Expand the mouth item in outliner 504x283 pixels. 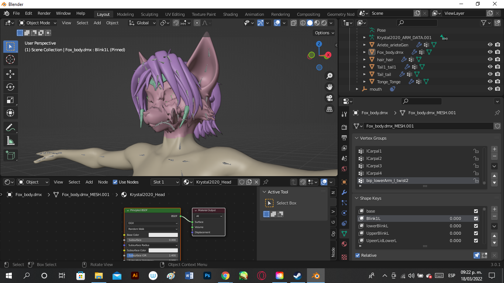click(357, 89)
